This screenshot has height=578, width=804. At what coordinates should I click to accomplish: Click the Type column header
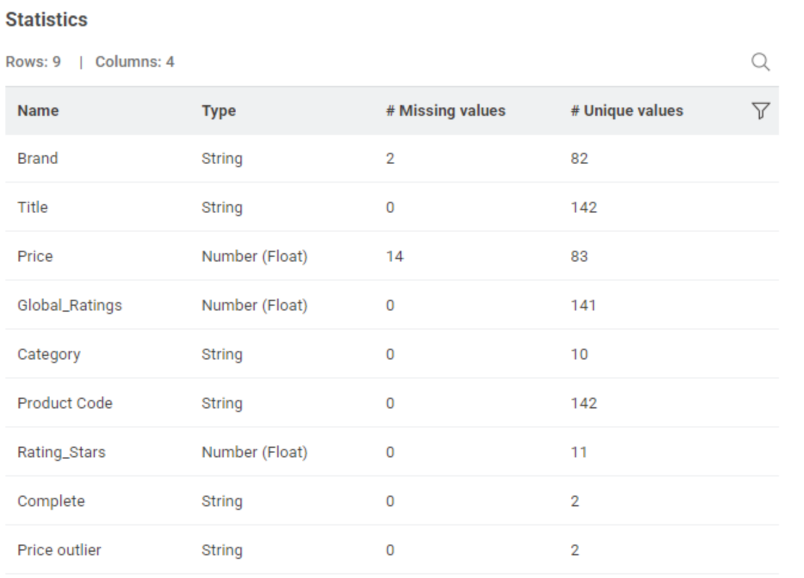click(x=218, y=110)
